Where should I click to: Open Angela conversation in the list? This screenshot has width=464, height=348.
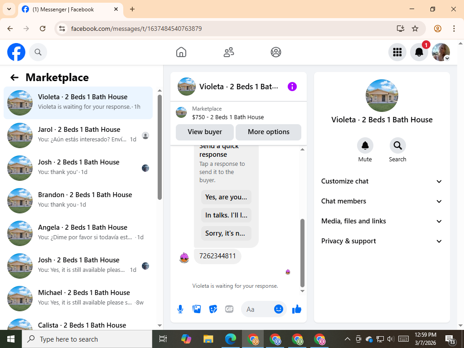(x=78, y=233)
